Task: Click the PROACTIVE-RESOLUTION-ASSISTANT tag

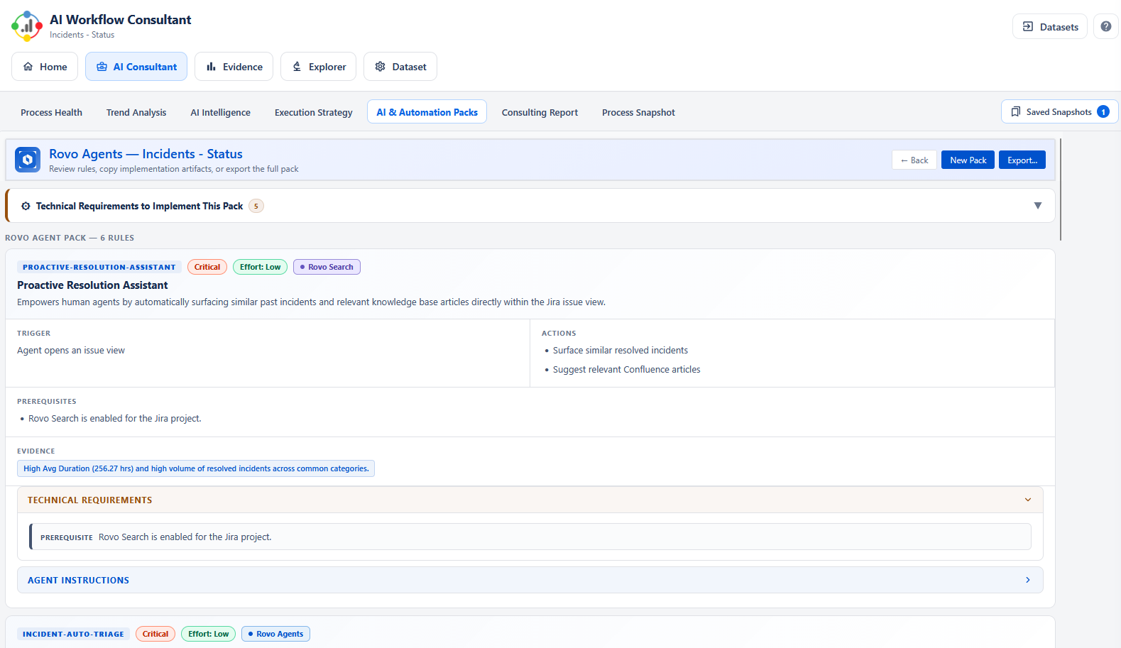Action: pos(99,267)
